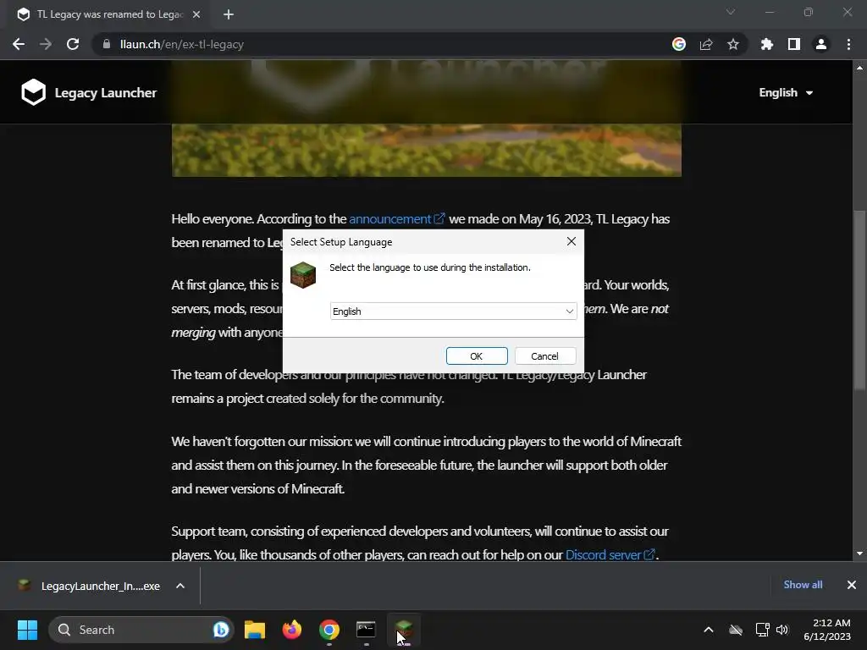
Task: Click the Minecraft installer taskbar icon
Action: click(404, 630)
